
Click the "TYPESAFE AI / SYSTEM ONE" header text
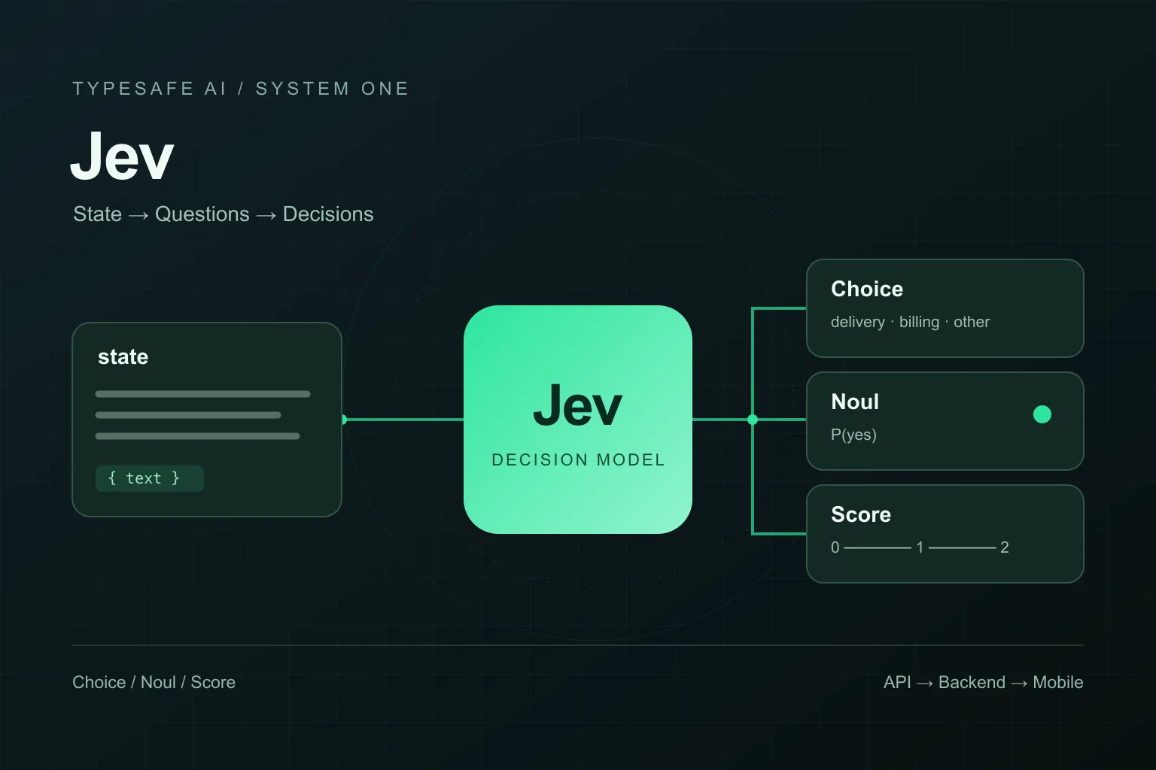pyautogui.click(x=241, y=89)
